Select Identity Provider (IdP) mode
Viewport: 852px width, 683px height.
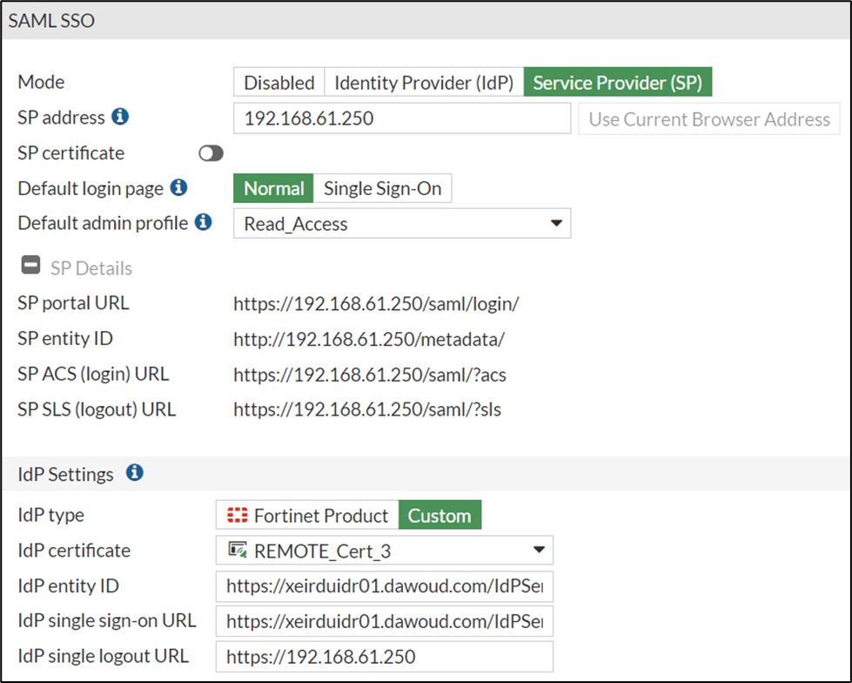click(424, 83)
